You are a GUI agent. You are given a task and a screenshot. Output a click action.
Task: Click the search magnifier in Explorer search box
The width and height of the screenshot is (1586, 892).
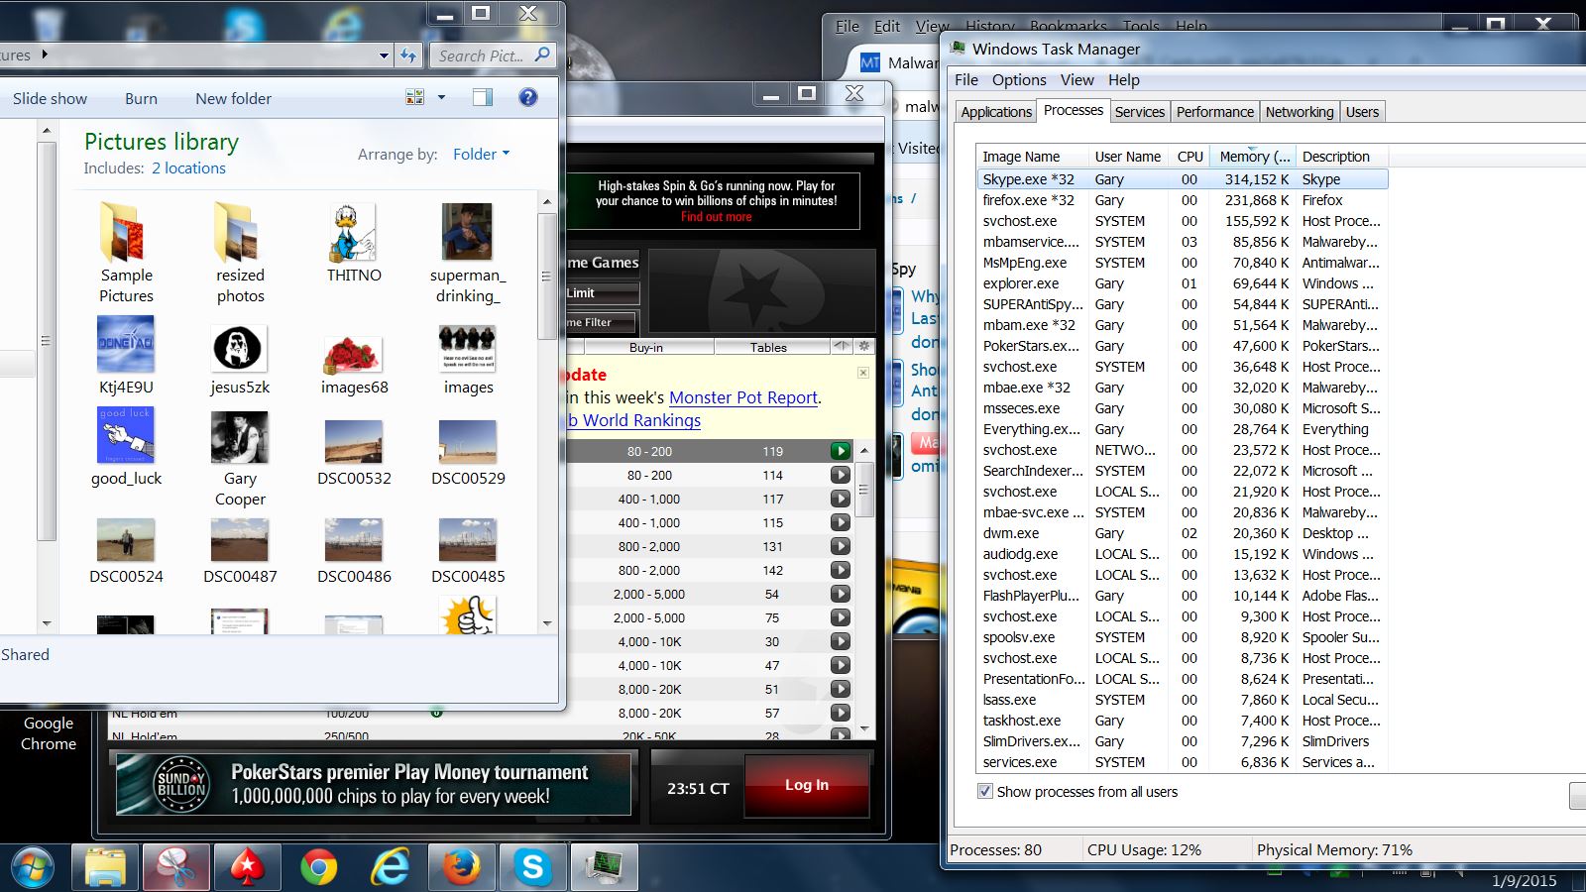(x=541, y=56)
